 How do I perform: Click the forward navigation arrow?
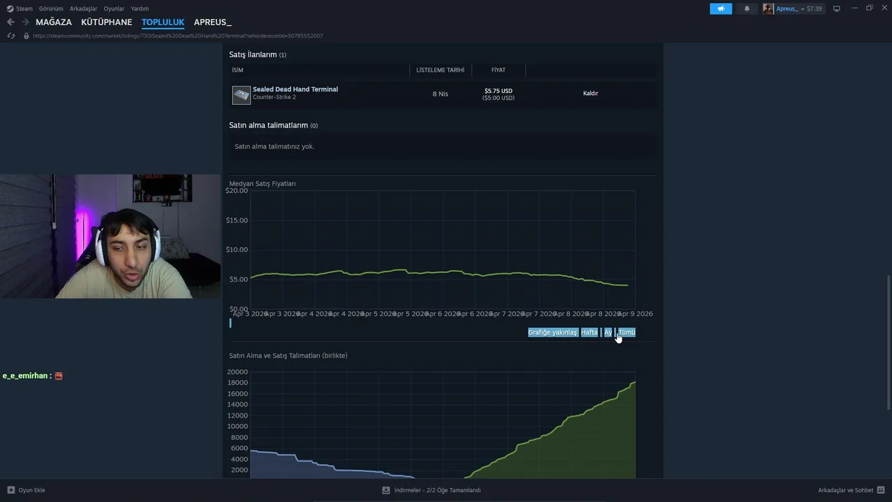tap(25, 22)
